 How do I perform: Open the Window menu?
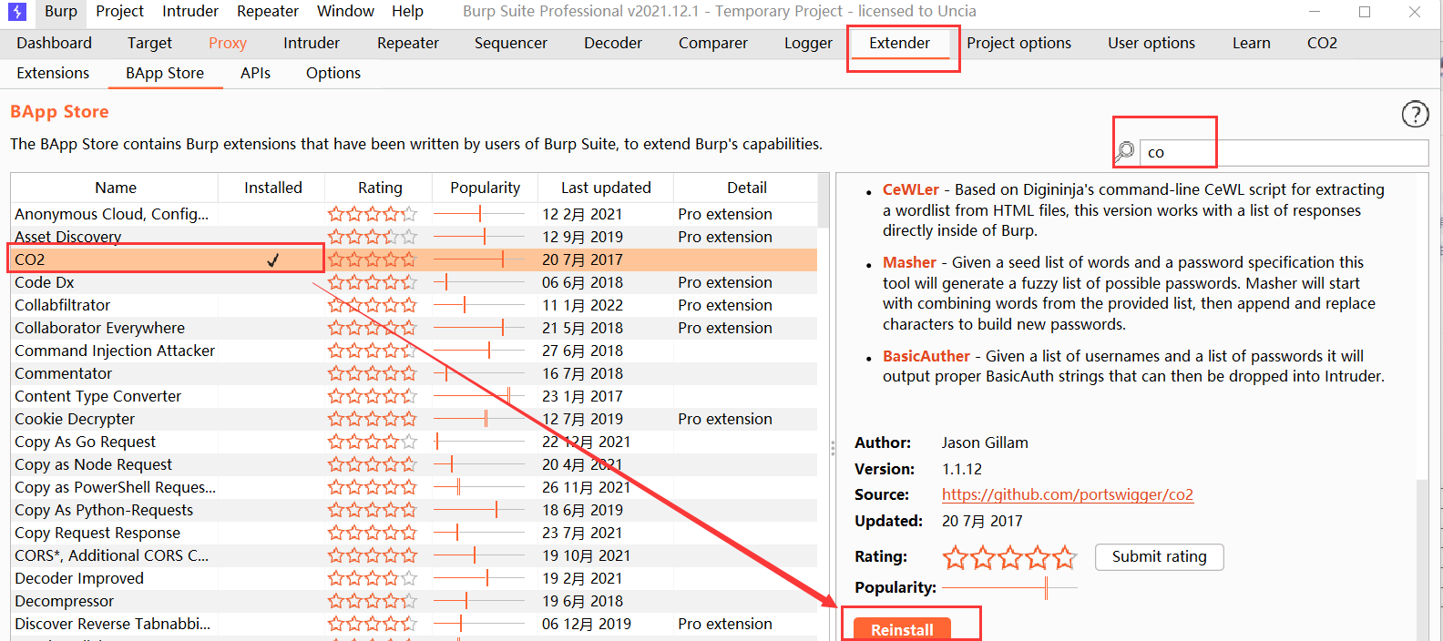point(345,11)
